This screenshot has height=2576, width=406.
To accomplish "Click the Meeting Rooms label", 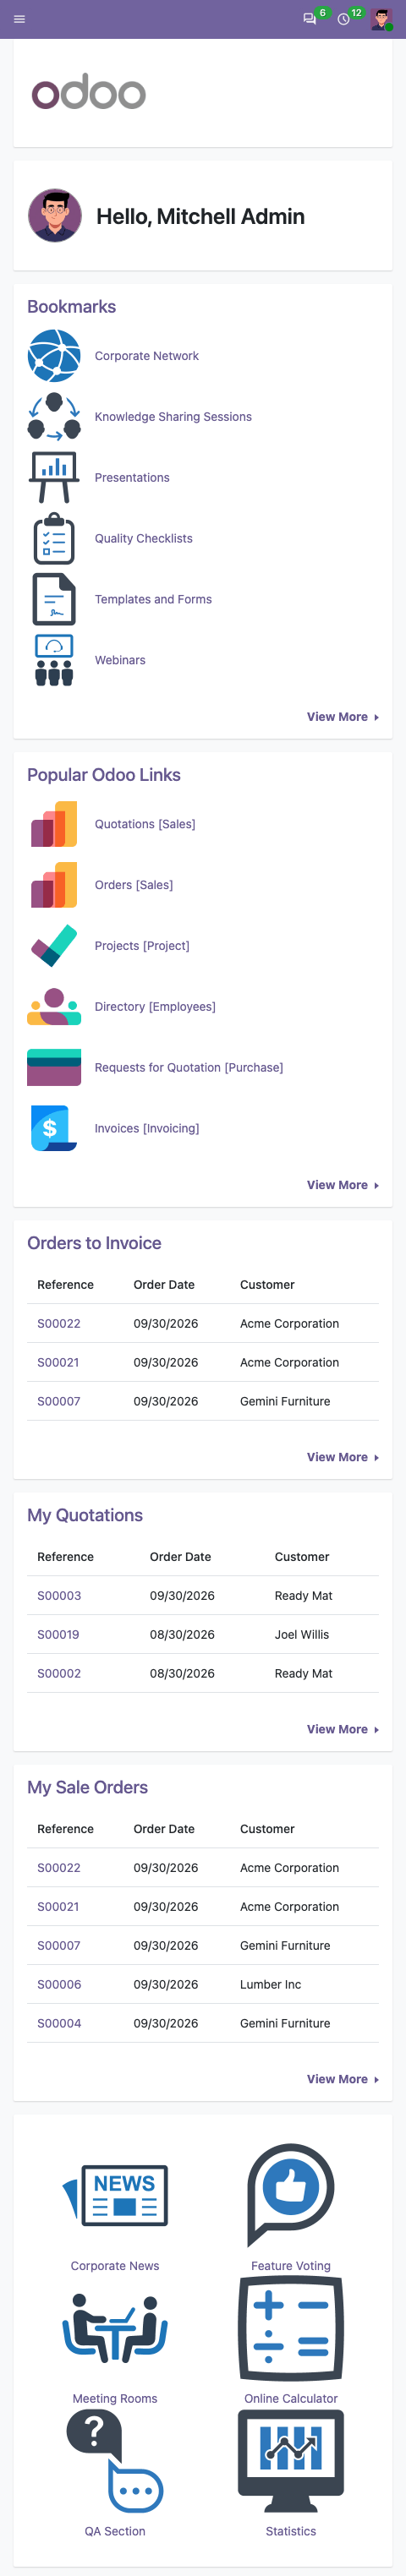I will click(115, 2399).
